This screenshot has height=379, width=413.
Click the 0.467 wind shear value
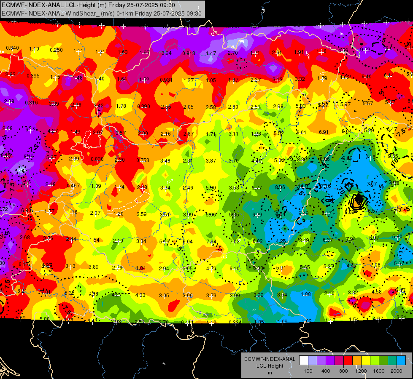(x=73, y=185)
